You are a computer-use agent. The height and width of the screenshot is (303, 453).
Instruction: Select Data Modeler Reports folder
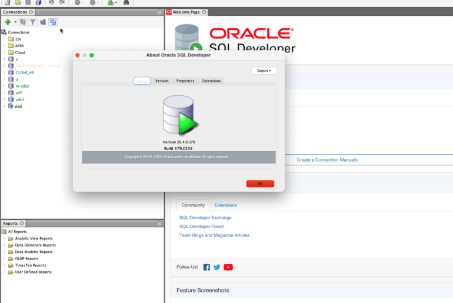(34, 252)
